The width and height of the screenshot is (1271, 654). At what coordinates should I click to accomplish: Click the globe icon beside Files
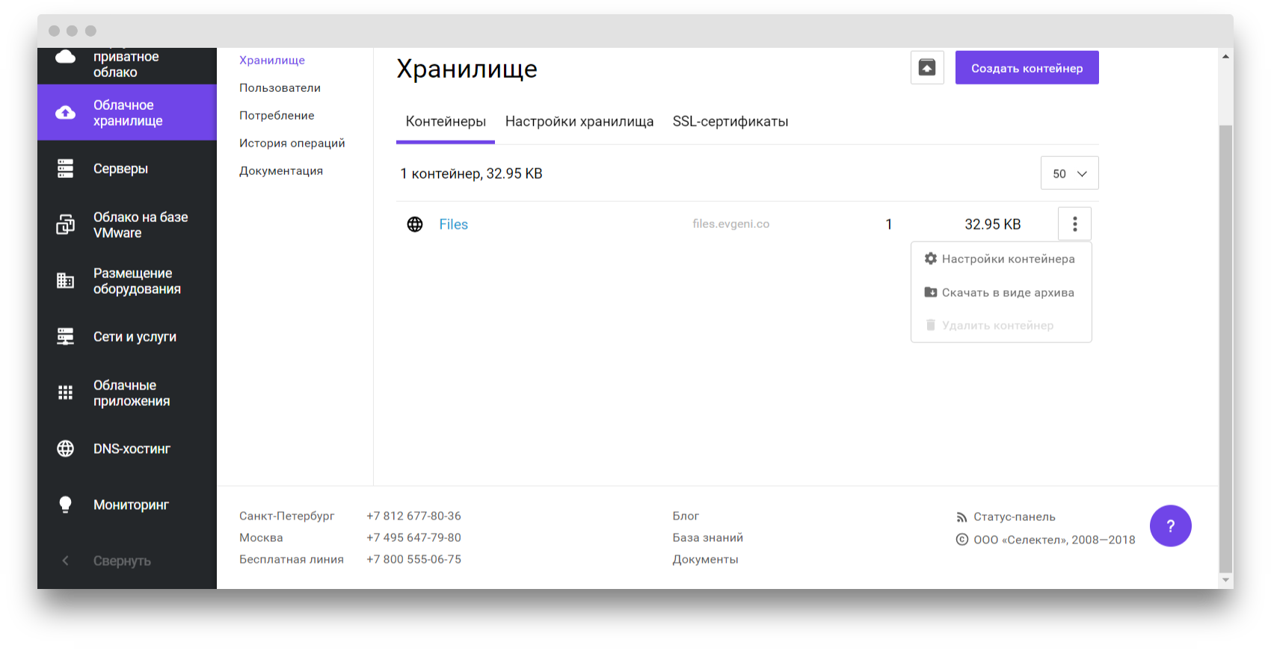(415, 224)
